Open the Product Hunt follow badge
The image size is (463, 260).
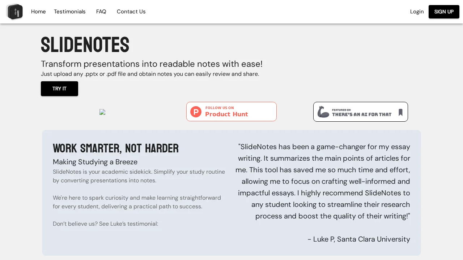click(x=231, y=112)
